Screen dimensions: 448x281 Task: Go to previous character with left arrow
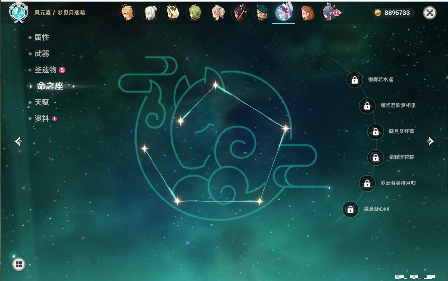coord(18,141)
